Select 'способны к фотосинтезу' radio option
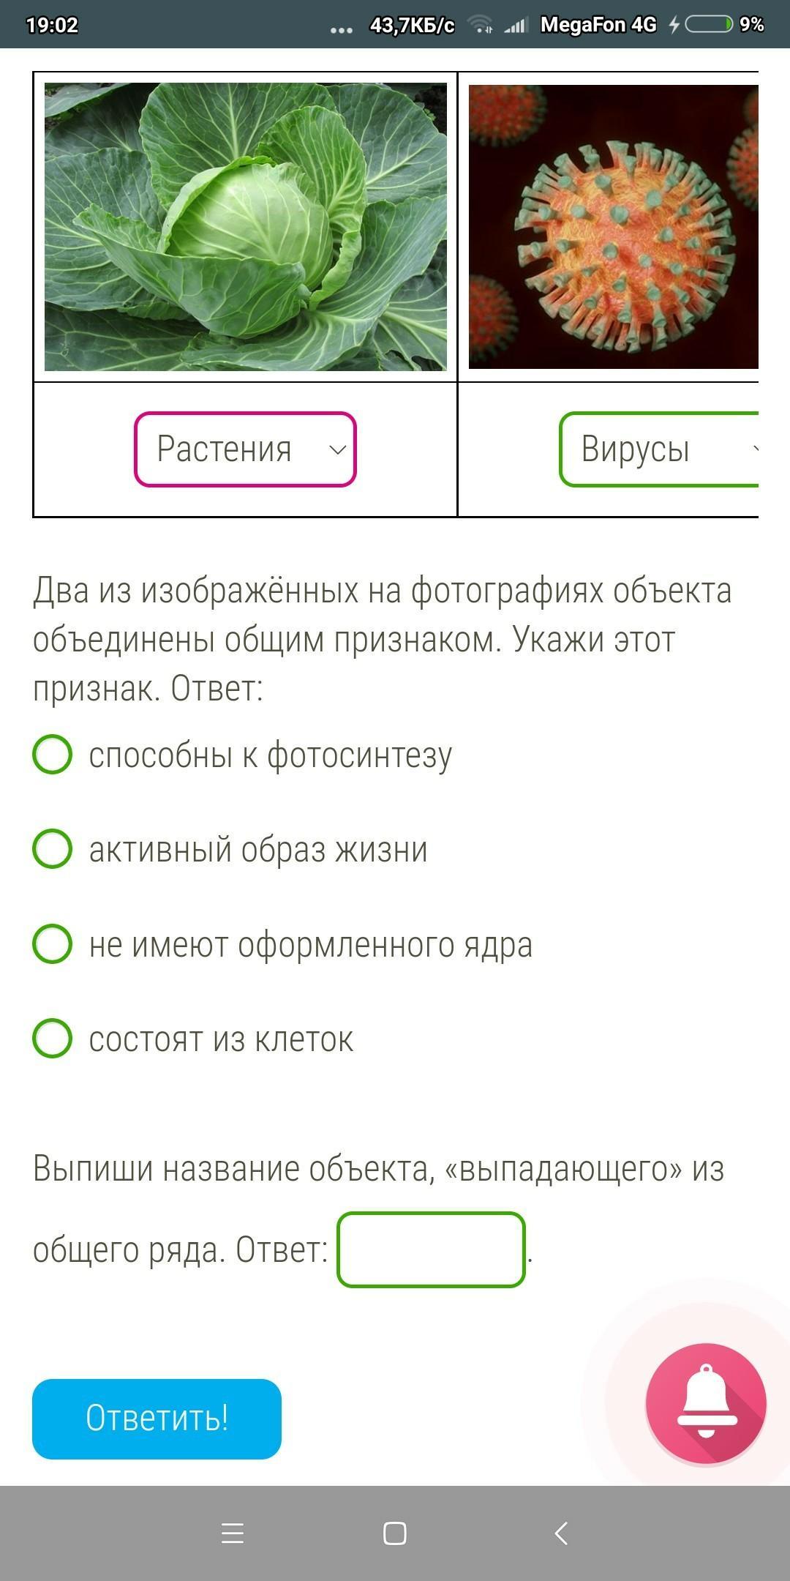 click(53, 755)
